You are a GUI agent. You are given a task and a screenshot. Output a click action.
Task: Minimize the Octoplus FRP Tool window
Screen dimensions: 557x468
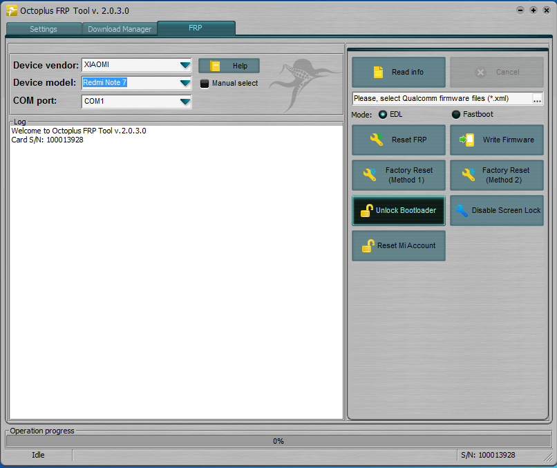click(520, 10)
